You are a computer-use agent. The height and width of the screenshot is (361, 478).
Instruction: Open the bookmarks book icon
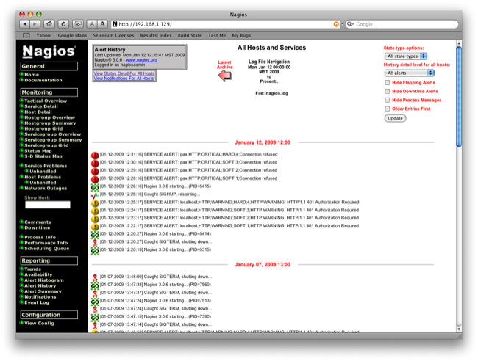point(26,35)
